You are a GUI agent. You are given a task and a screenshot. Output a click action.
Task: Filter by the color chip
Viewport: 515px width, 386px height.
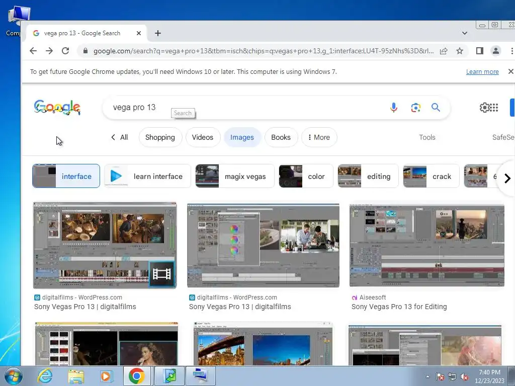(x=306, y=176)
